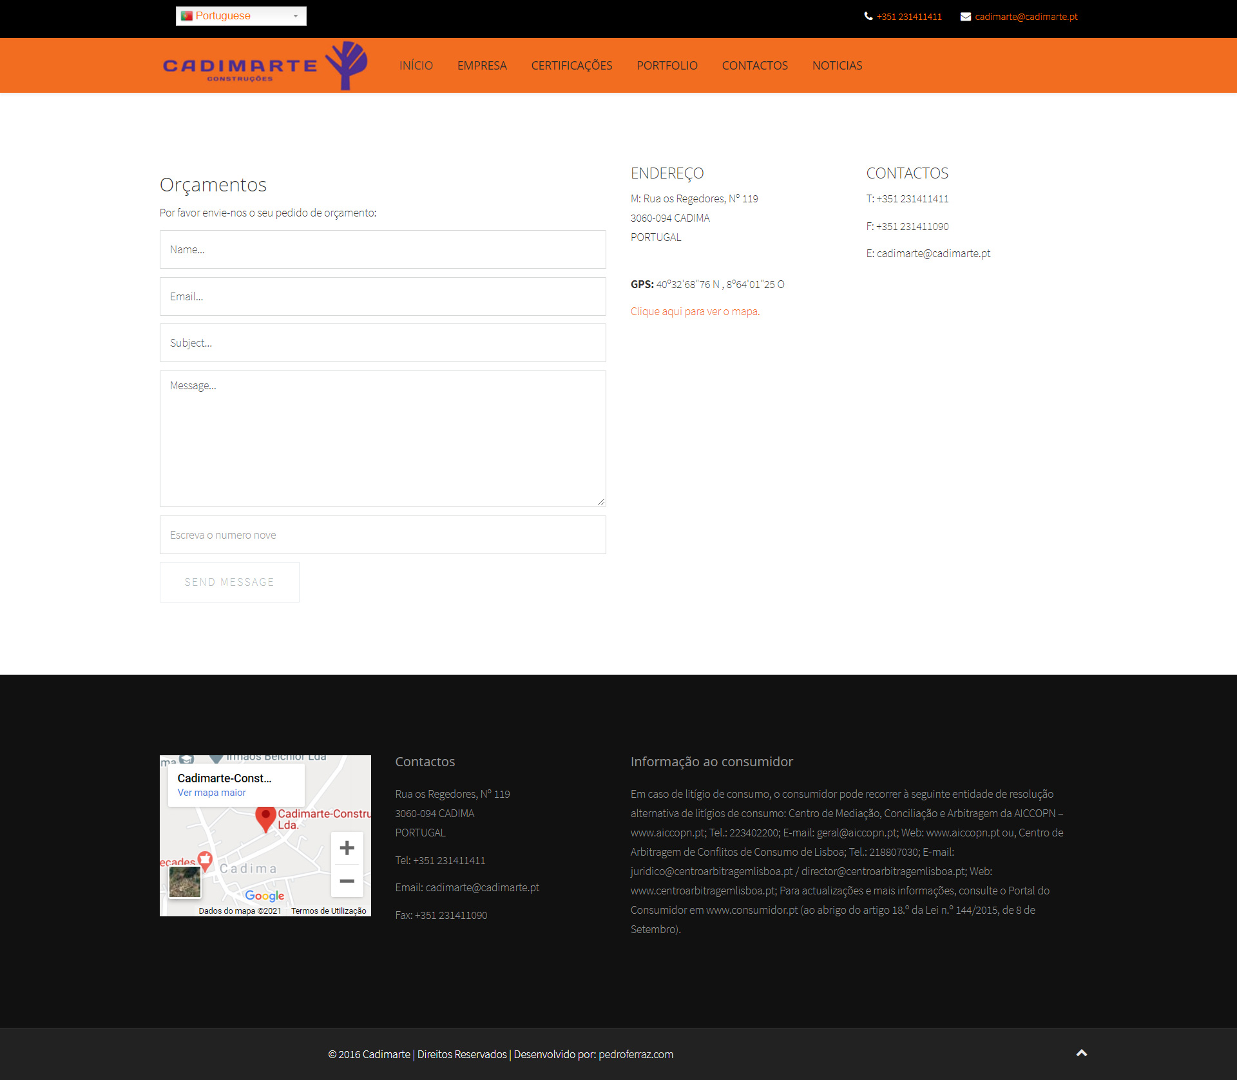Open the pedroferraz.com developer link
This screenshot has height=1080, width=1237.
[x=635, y=1054]
